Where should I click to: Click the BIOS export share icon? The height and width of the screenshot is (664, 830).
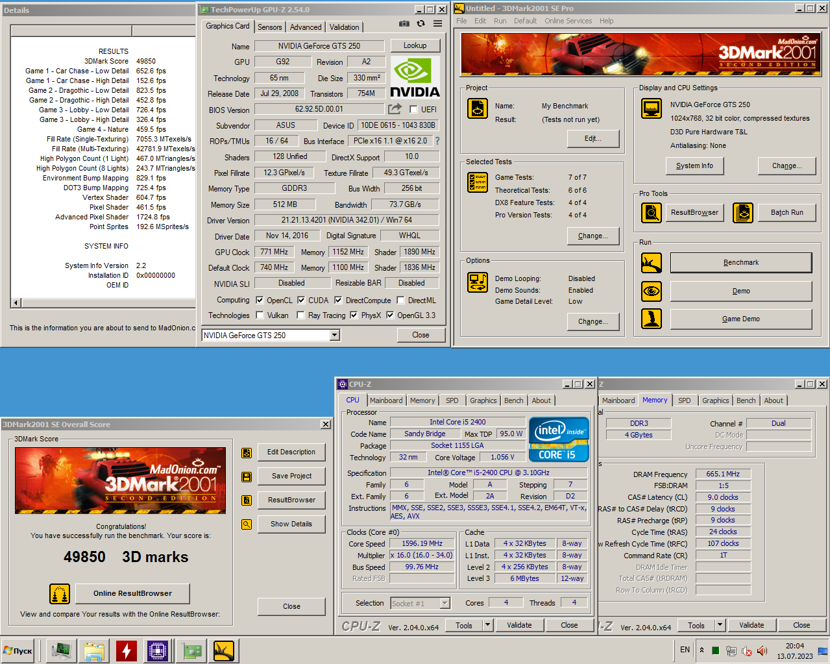click(x=395, y=109)
